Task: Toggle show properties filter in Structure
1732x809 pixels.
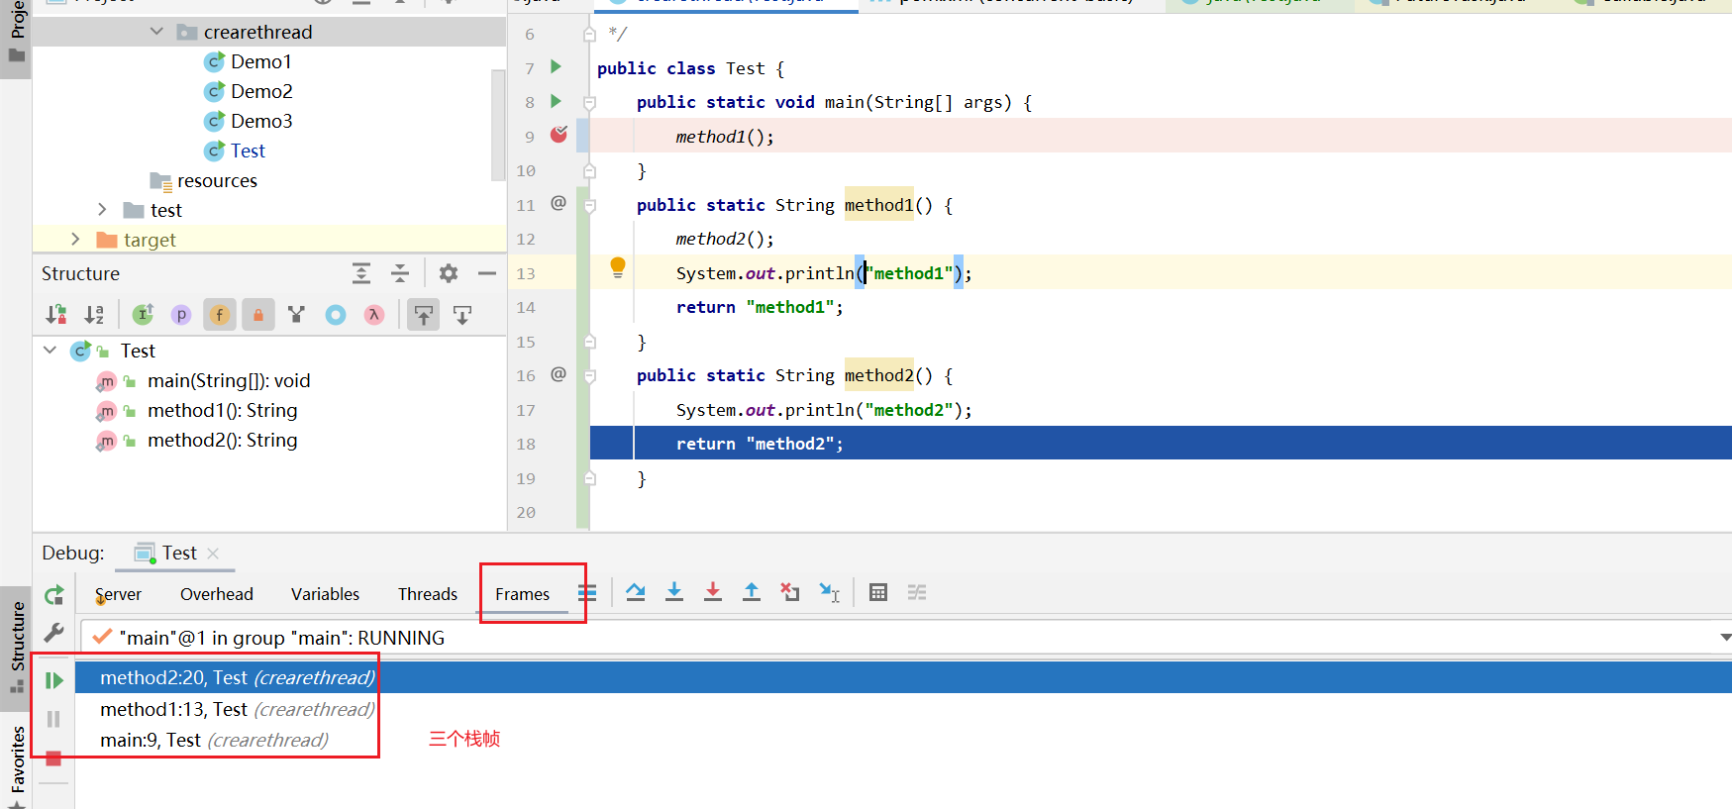Action: (x=181, y=315)
